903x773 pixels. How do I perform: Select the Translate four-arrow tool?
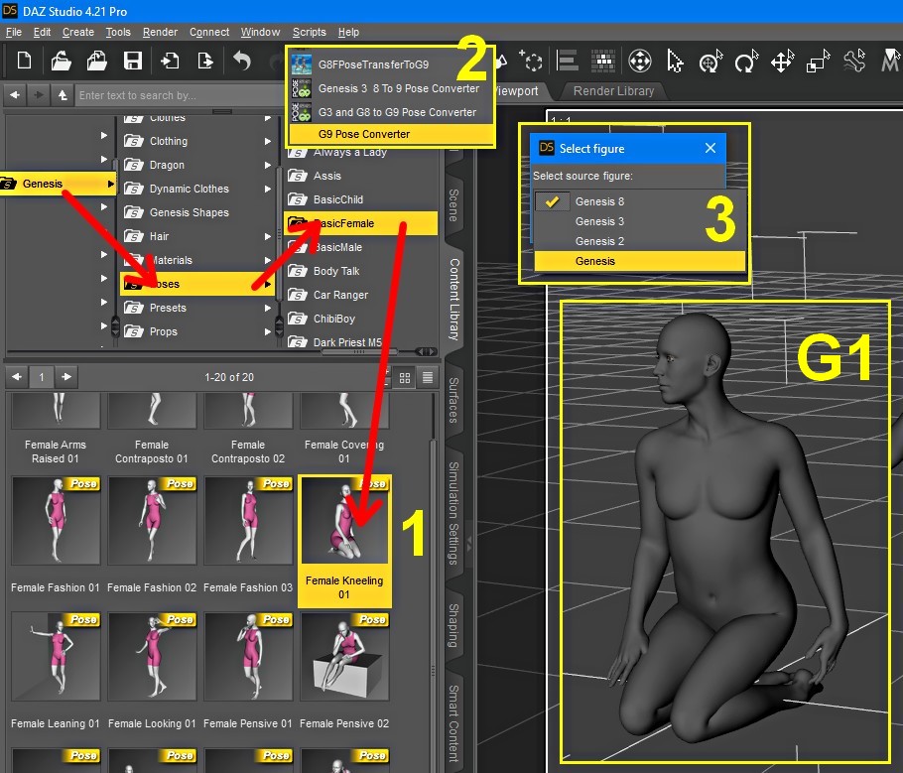783,61
